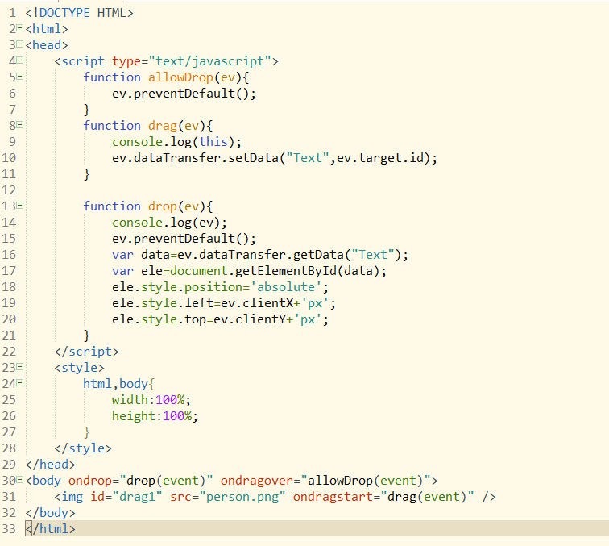Collapse the style block fold on line 23
The image size is (609, 546).
(20, 368)
